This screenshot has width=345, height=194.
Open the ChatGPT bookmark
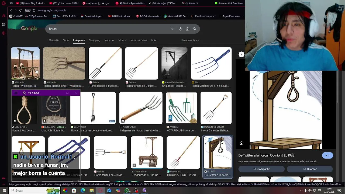coord(16,16)
